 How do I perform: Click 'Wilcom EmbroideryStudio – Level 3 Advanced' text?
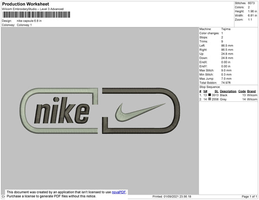[x=33, y=9]
